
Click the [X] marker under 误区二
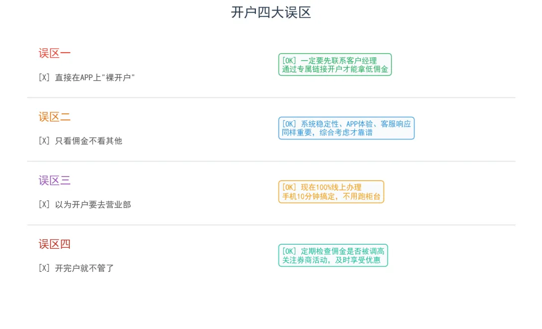coord(44,141)
